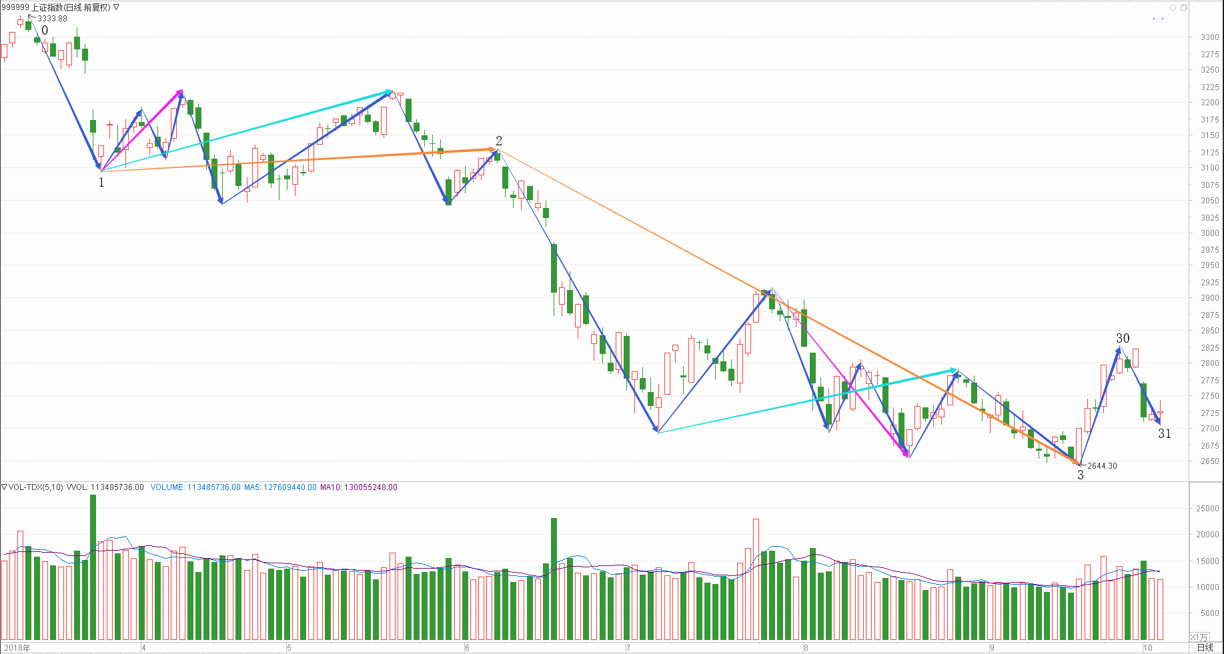Click the 3333.88 high price marker

click(x=52, y=19)
